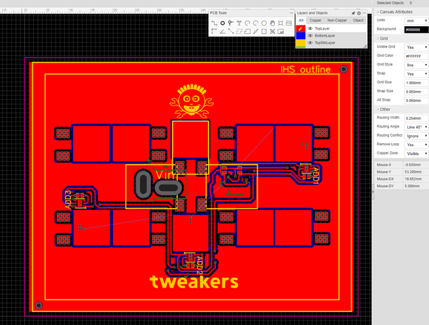The height and width of the screenshot is (325, 429).
Task: Open Layers and Objects settings gear
Action: pyautogui.click(x=359, y=13)
